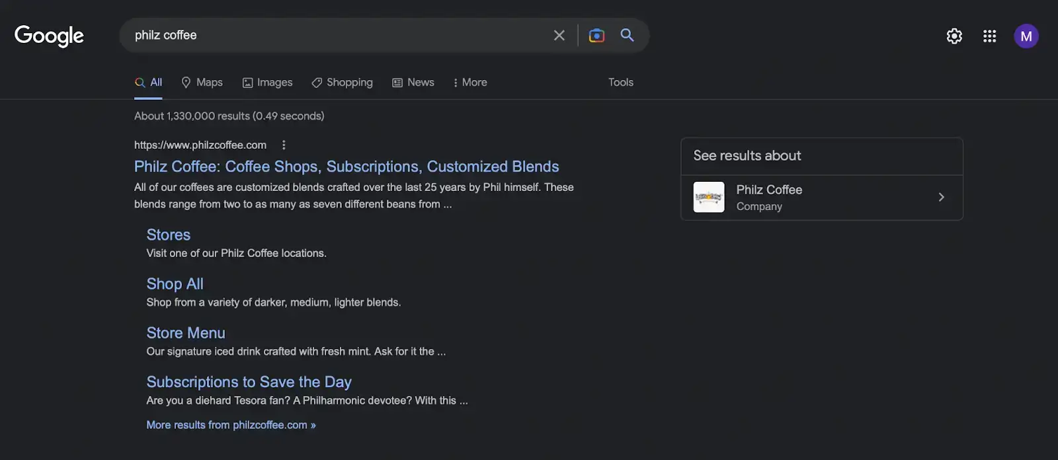Open the More search options menu
The width and height of the screenshot is (1058, 460).
coord(470,83)
